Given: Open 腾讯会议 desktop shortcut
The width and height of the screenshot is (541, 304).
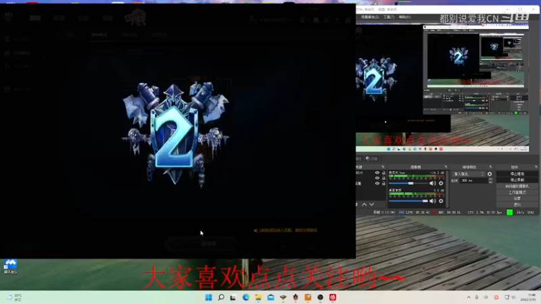Looking at the screenshot, I should (10, 266).
